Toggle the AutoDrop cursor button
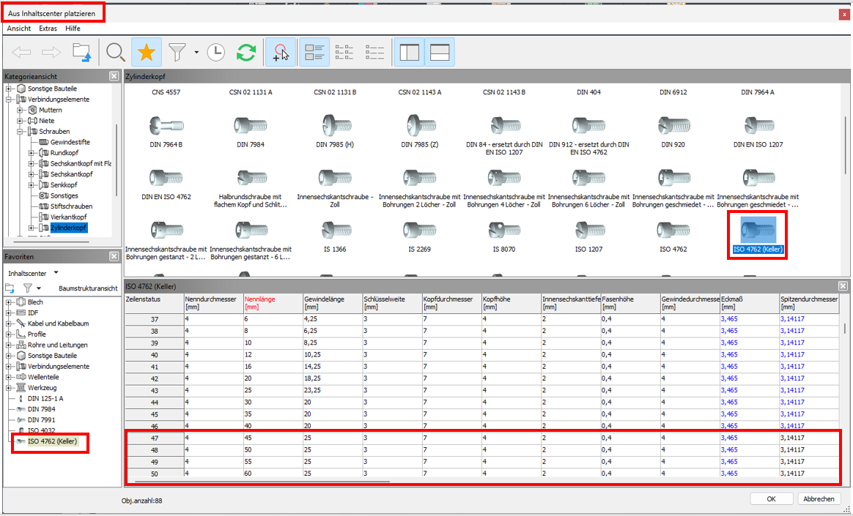853x516 pixels. (x=280, y=52)
